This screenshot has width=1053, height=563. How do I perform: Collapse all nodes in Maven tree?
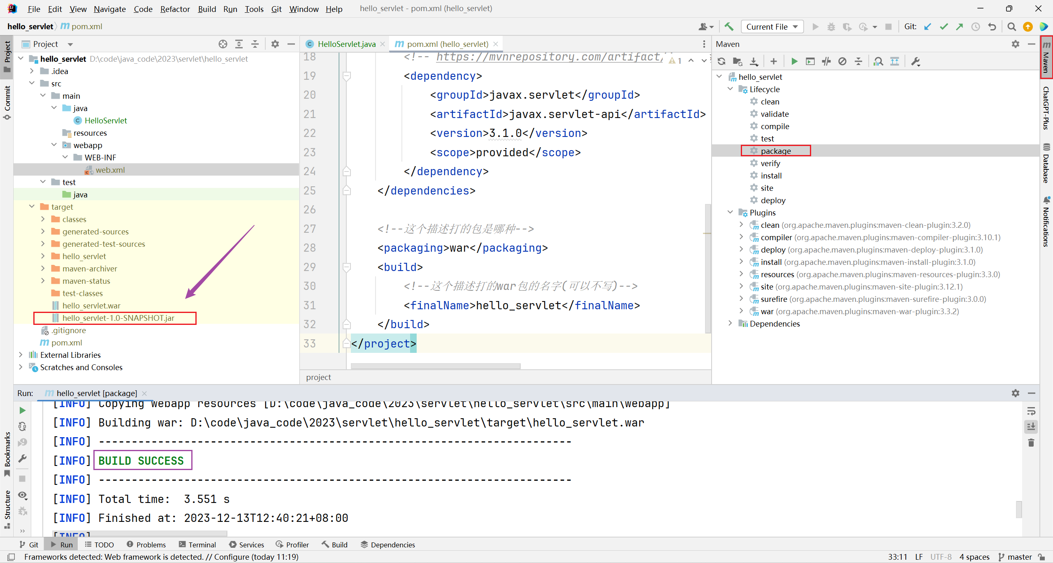[858, 62]
